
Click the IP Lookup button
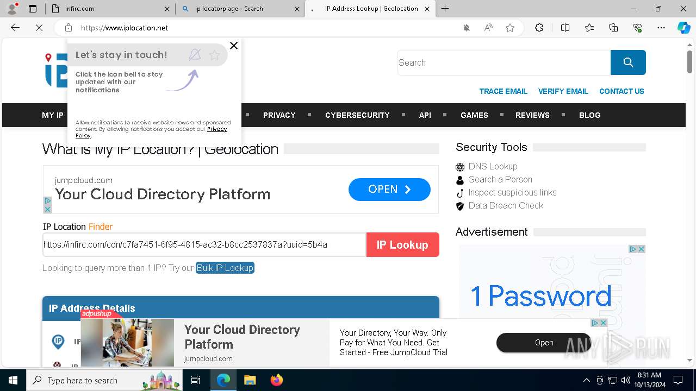[402, 245]
